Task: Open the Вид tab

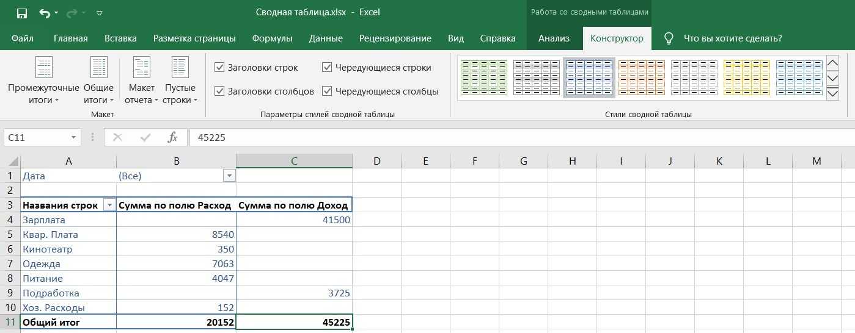Action: point(456,38)
